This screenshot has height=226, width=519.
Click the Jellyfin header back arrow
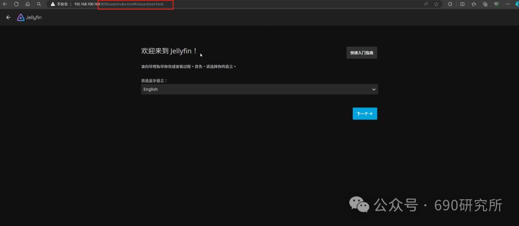coord(9,17)
